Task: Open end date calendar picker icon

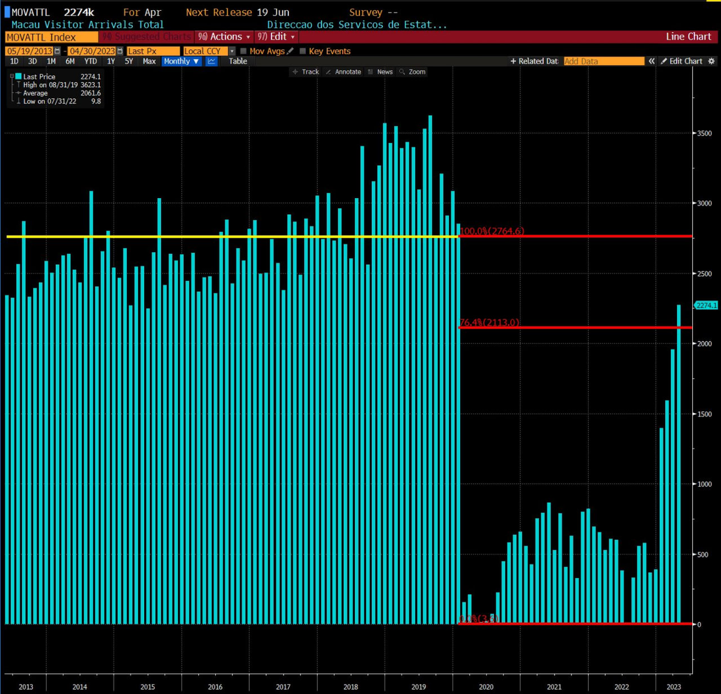Action: 120,51
